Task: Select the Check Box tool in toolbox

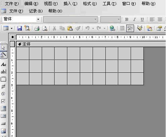Action: point(3,101)
